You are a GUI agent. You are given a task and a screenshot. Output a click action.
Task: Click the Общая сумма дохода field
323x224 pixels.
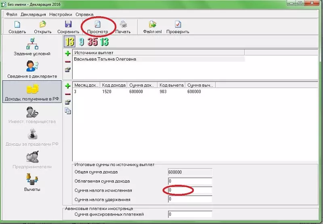[190, 172]
